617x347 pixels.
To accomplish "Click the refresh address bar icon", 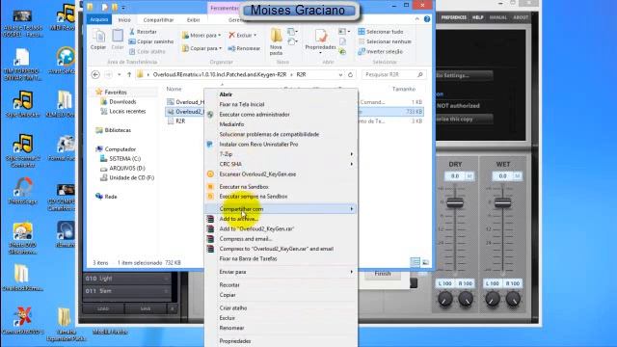I will 350,74.
